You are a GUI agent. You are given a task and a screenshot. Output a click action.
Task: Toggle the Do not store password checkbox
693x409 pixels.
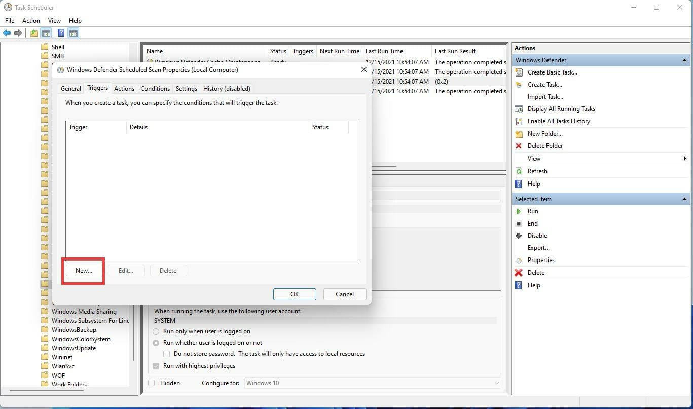point(166,354)
